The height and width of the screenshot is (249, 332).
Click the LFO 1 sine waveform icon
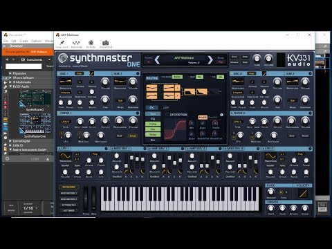pyautogui.click(x=66, y=156)
